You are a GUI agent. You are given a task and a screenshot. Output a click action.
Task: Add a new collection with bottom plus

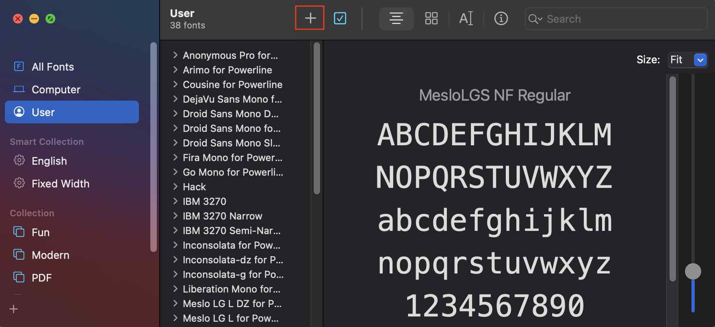point(13,309)
